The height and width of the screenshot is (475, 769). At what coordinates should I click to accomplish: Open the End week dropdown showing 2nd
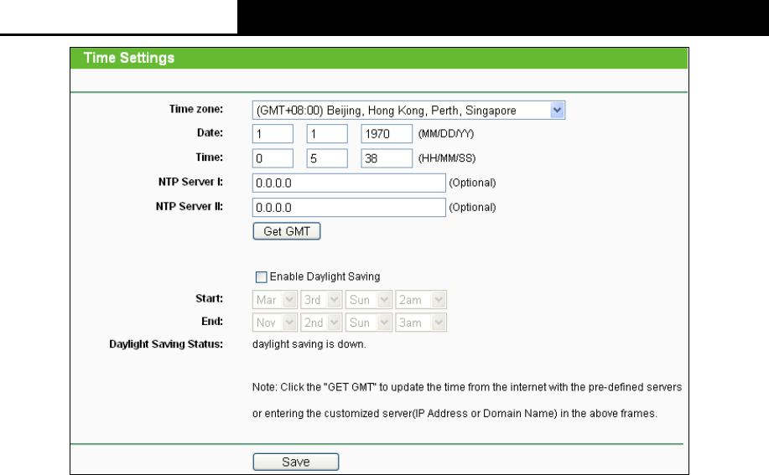[321, 323]
